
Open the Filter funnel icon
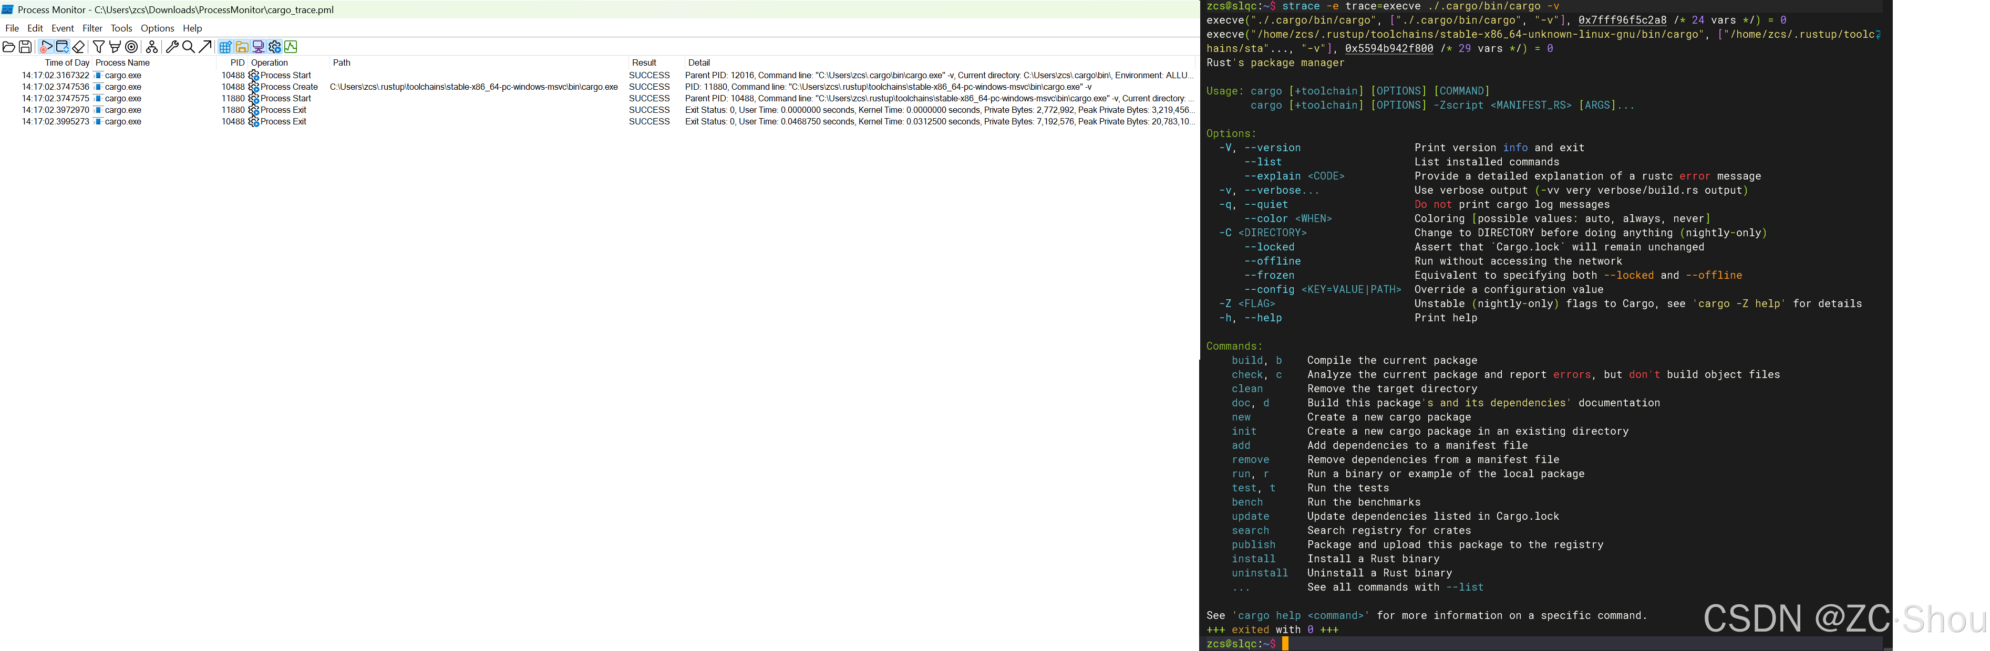pyautogui.click(x=98, y=47)
